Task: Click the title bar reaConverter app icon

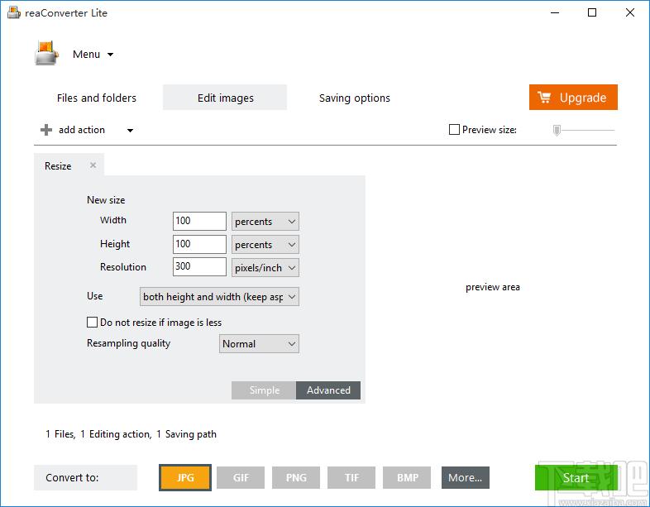Action: pos(14,12)
